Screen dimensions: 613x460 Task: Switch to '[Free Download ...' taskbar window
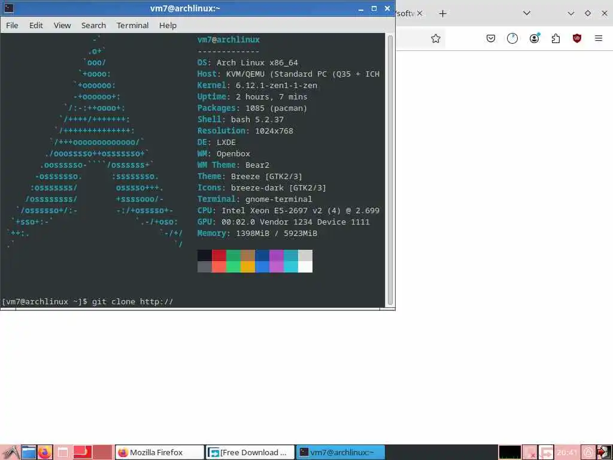pyautogui.click(x=250, y=452)
